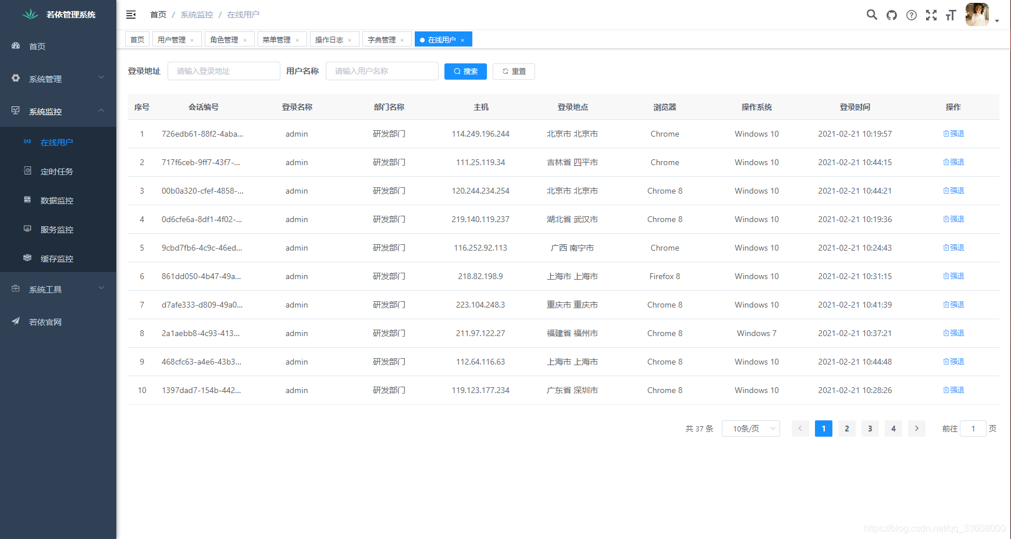Click the gear icon beside 系统管理
This screenshot has width=1011, height=539.
16,78
